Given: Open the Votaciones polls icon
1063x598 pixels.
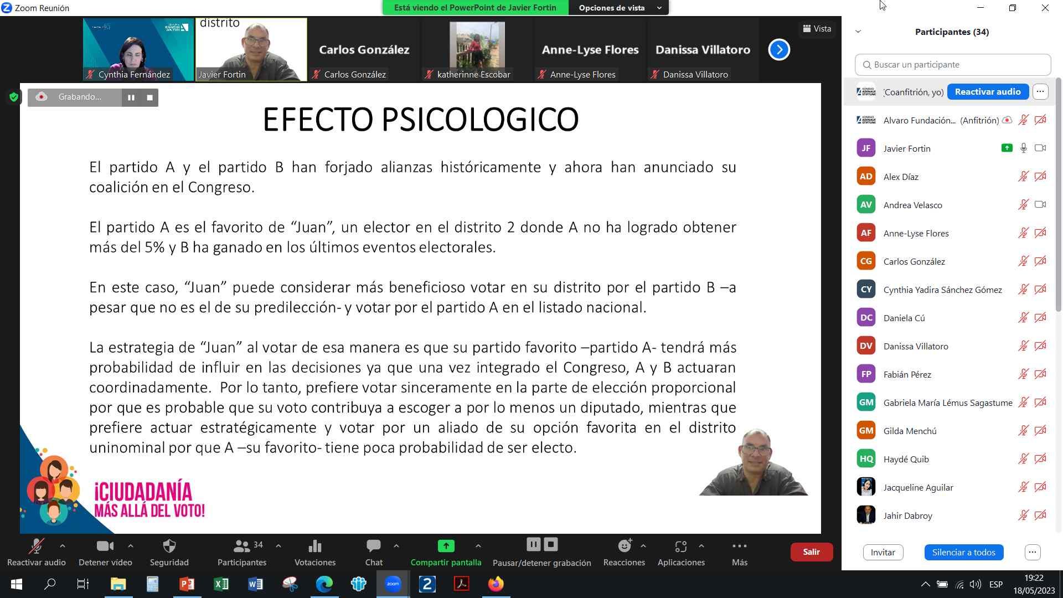Looking at the screenshot, I should [314, 547].
